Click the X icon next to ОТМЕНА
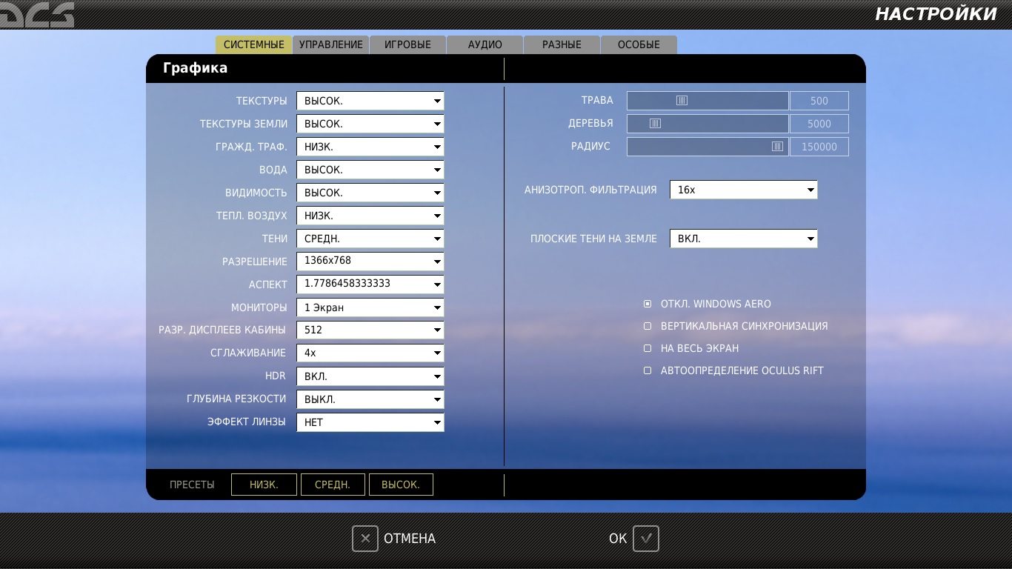 coord(365,539)
